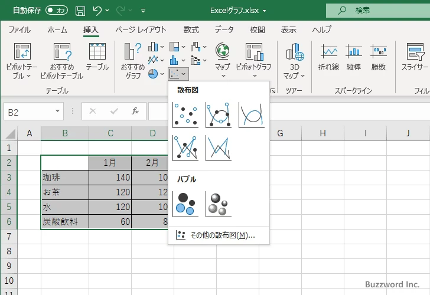Open the Customize Quick Access Toolbar dropdown
The width and height of the screenshot is (430, 295).
[x=143, y=11]
